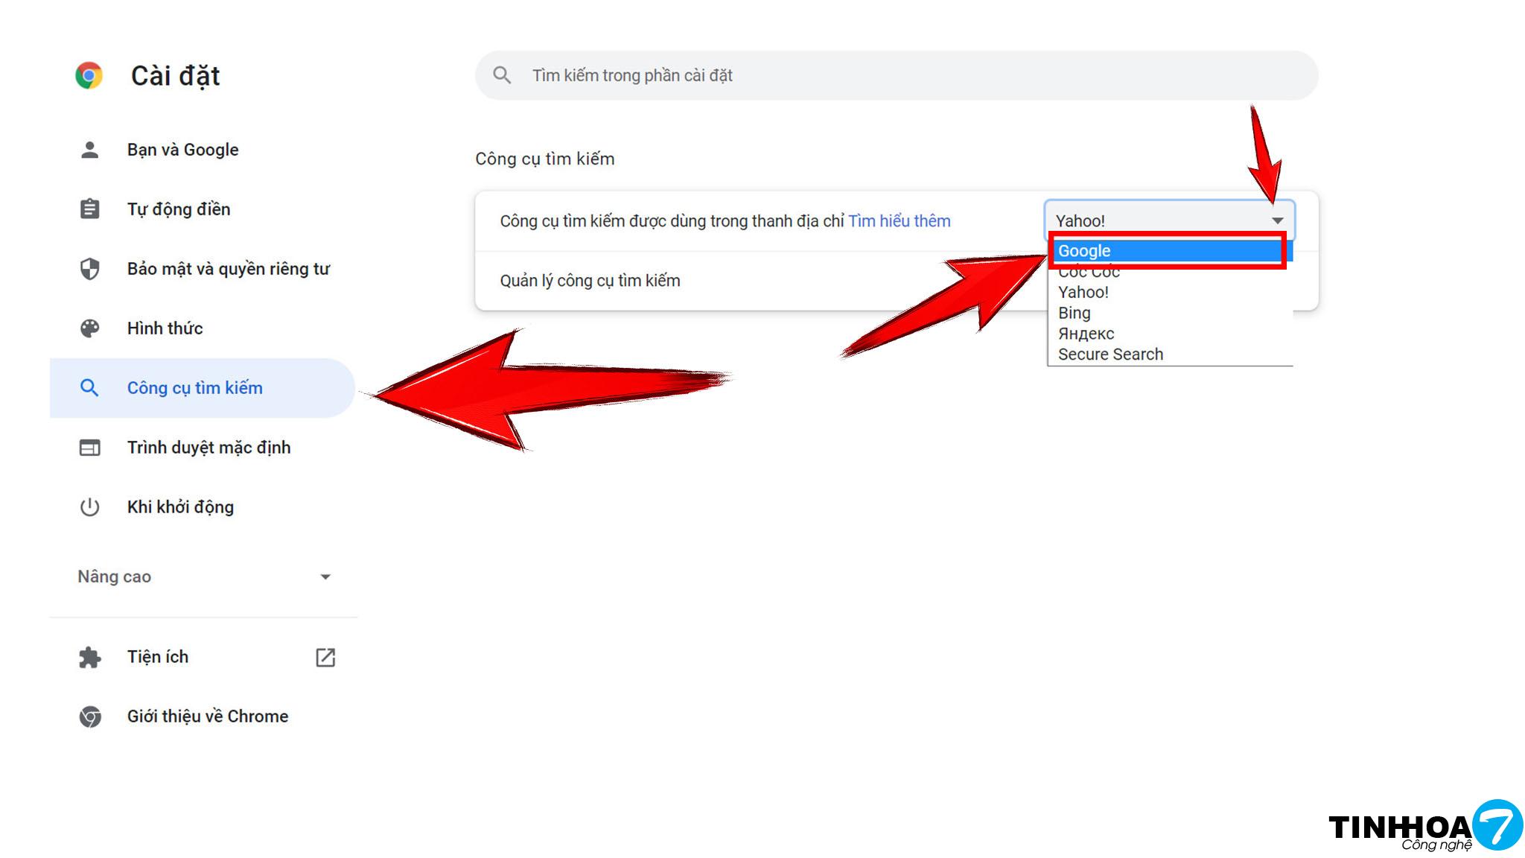Click the person icon for Bạn và Google
This screenshot has width=1525, height=858.
point(89,150)
